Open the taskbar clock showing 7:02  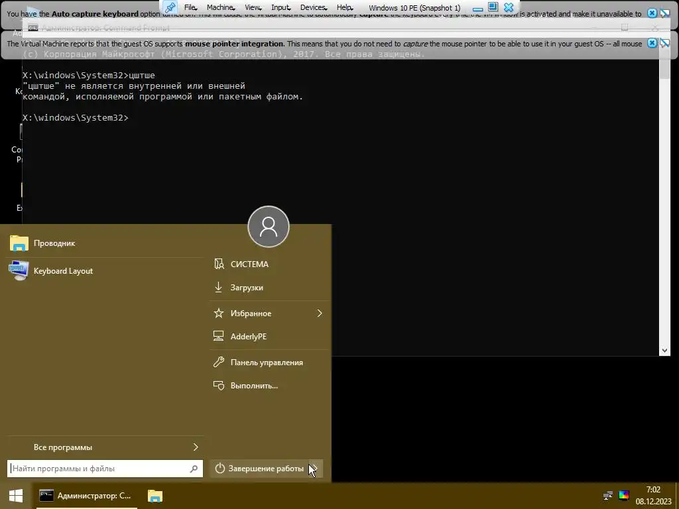[653, 496]
